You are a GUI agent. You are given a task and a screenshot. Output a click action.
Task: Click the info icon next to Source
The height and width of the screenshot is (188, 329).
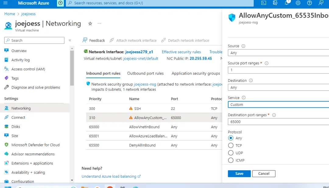coord(243,46)
